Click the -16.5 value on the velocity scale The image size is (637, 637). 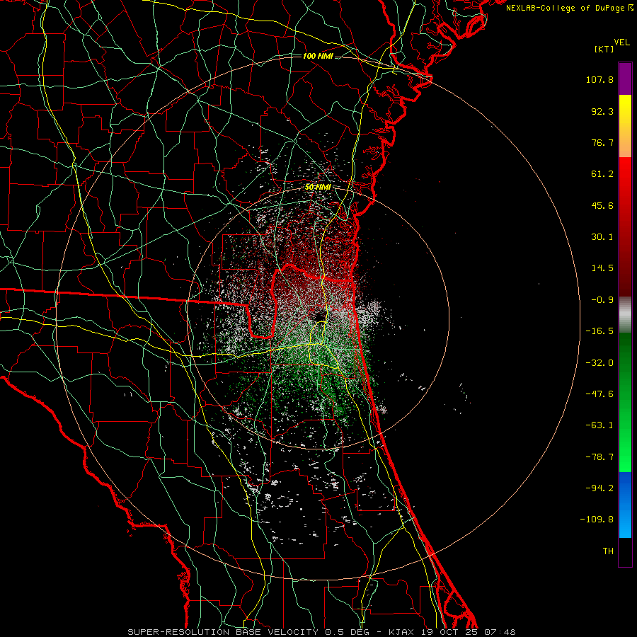(599, 331)
